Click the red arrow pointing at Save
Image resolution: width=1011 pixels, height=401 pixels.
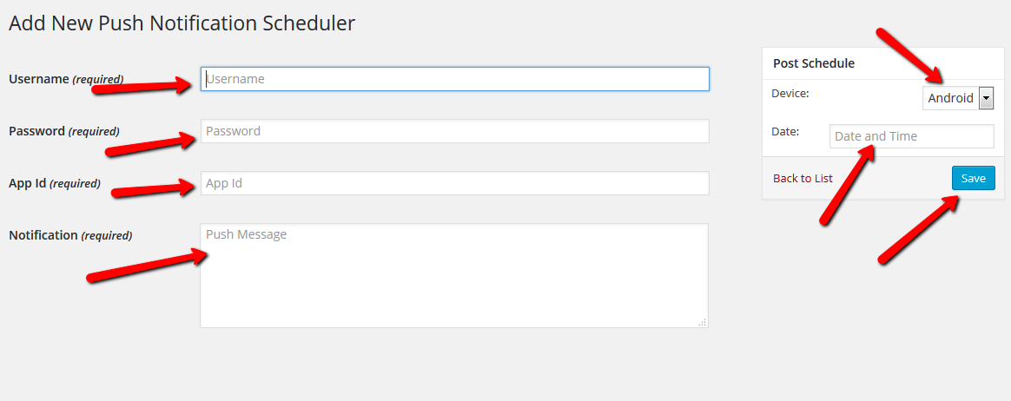(918, 230)
